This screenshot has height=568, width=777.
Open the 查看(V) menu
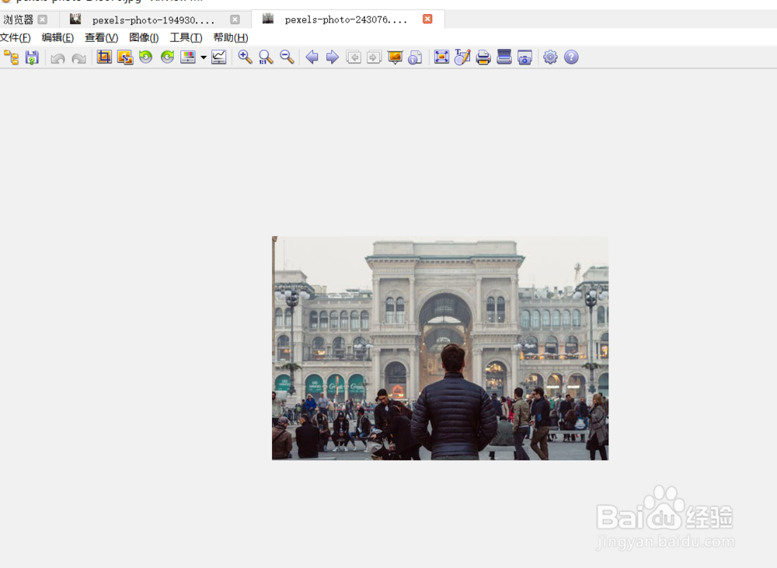(102, 37)
